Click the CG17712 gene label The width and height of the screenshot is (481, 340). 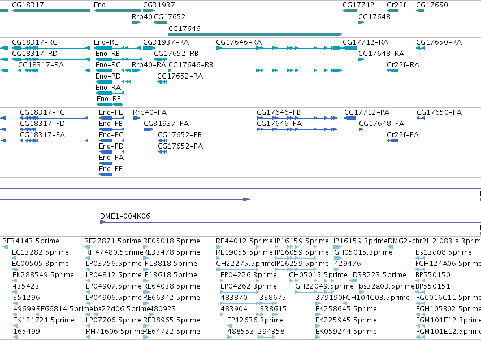click(x=358, y=5)
